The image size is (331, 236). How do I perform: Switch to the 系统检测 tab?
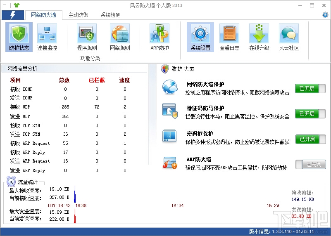[x=110, y=15]
